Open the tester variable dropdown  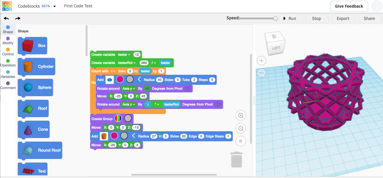(124, 55)
